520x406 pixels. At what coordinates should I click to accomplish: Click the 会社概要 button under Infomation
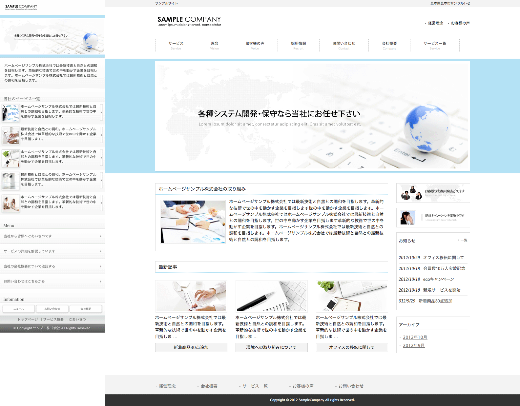[x=86, y=309]
